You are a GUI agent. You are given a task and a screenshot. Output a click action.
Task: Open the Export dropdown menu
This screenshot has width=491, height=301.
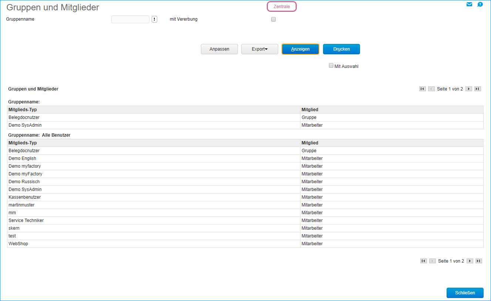(x=259, y=49)
